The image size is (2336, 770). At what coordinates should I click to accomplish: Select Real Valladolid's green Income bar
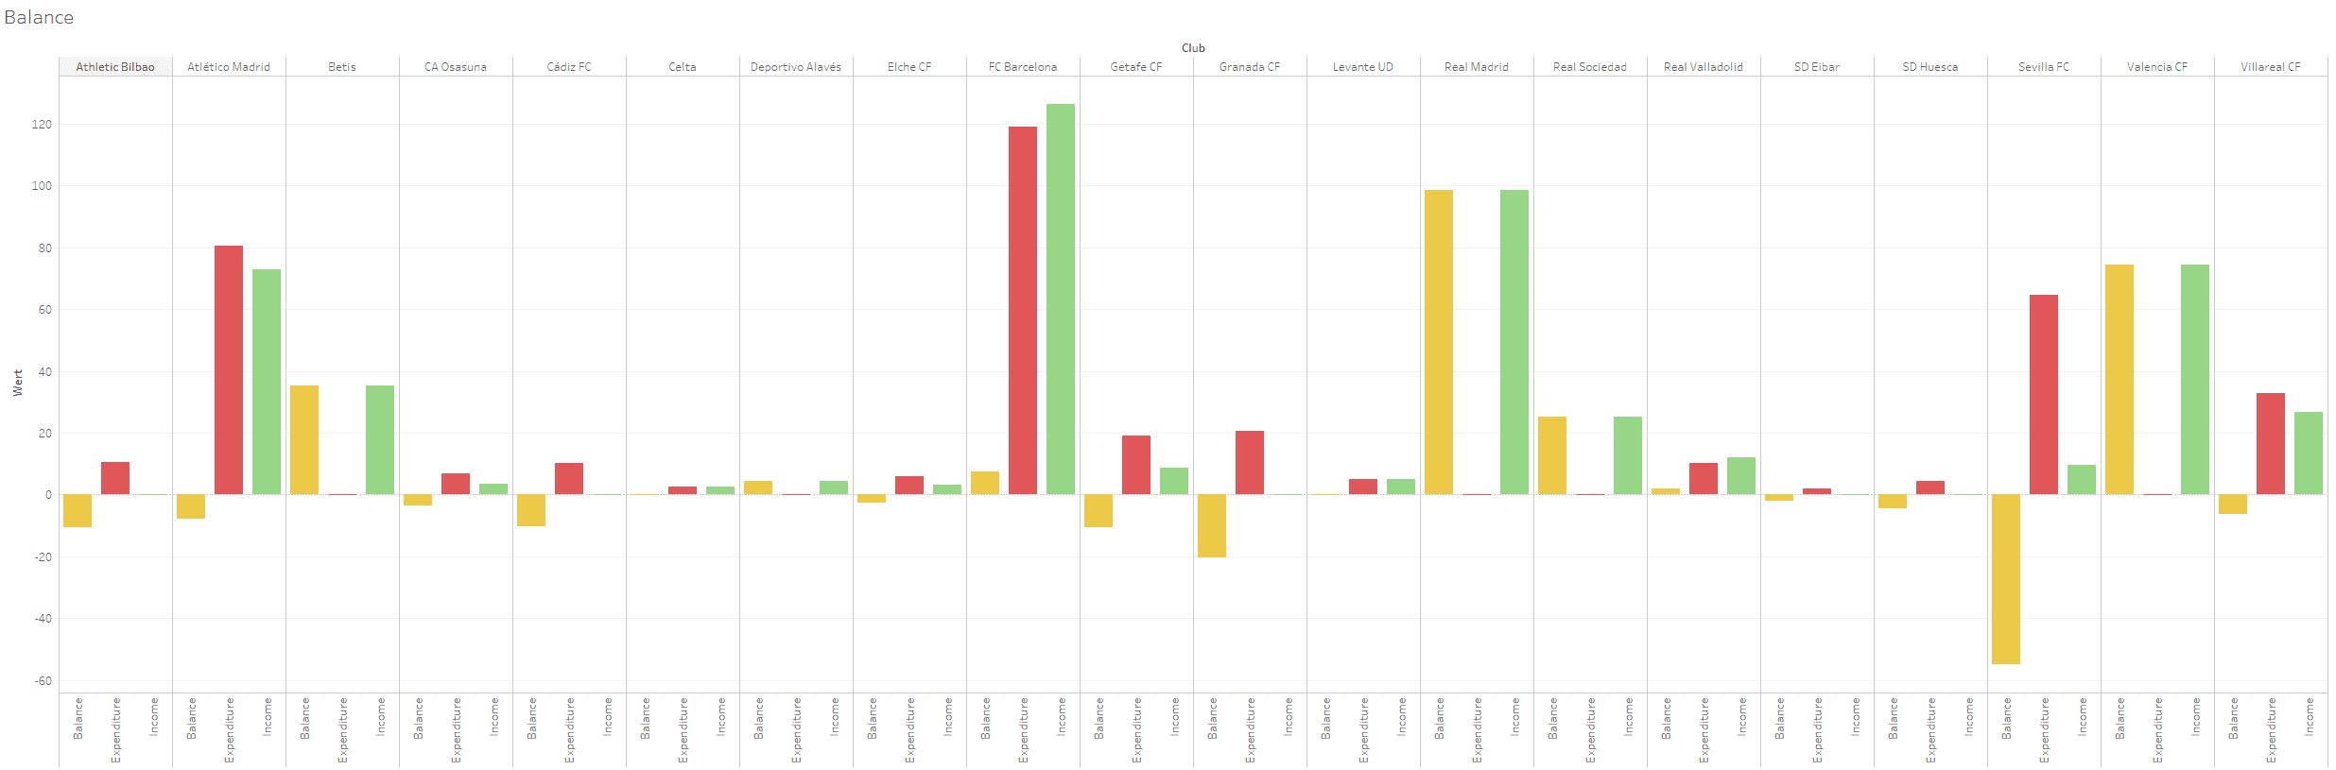click(1741, 476)
